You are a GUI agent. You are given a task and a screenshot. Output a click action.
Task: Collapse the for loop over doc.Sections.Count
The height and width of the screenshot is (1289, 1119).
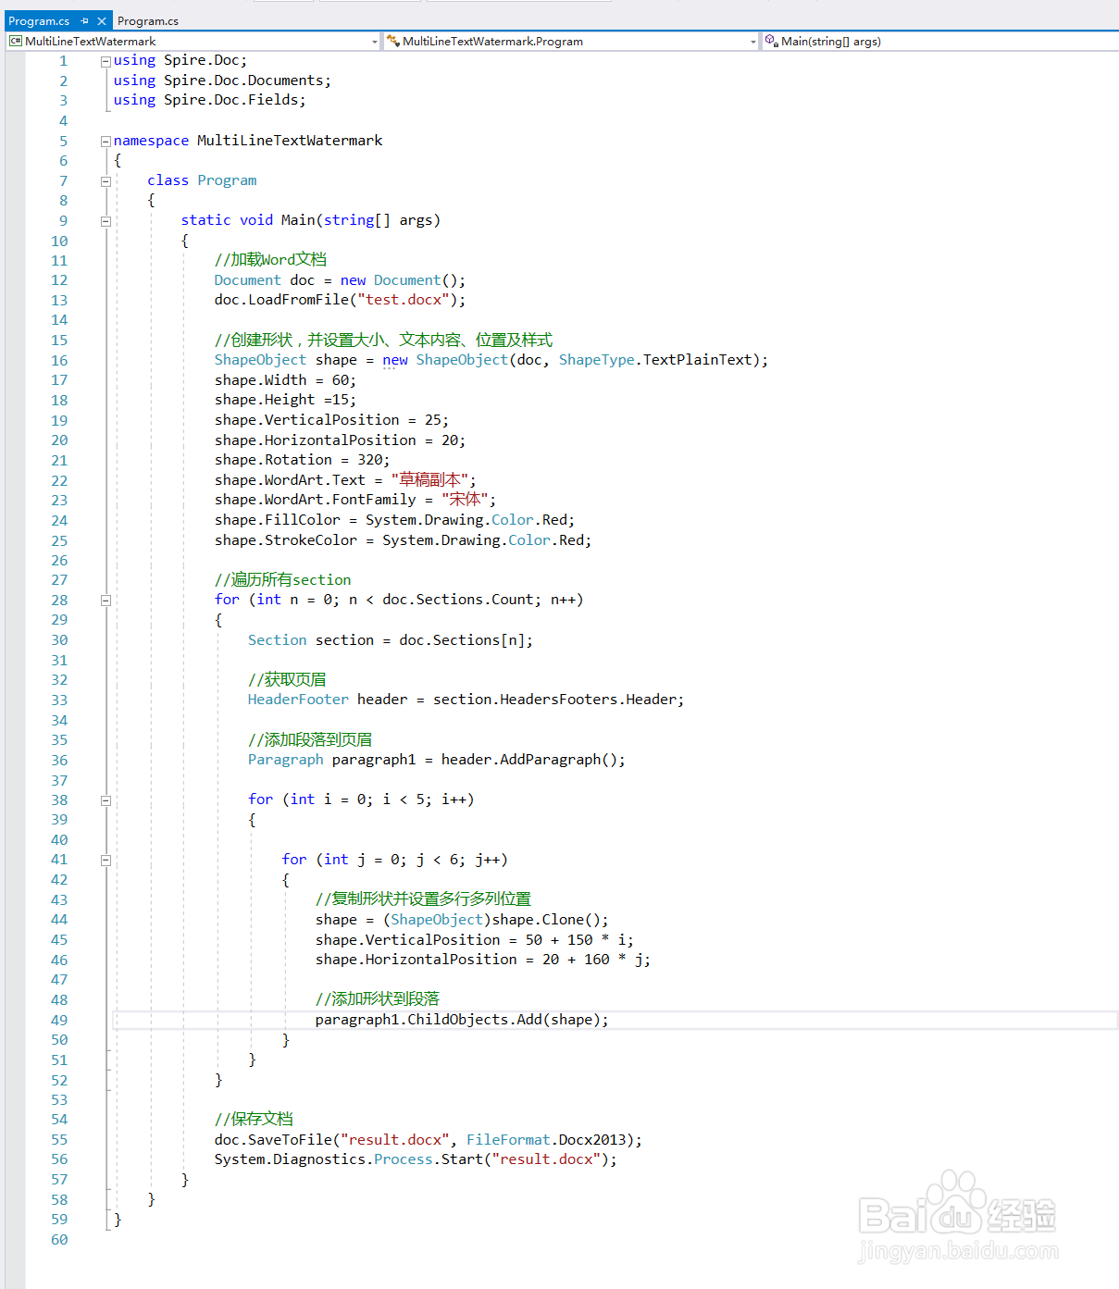(106, 601)
